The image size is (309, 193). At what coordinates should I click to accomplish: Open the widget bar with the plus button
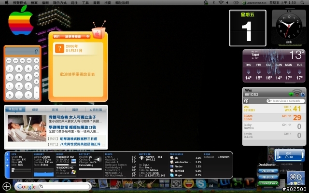click(7, 186)
